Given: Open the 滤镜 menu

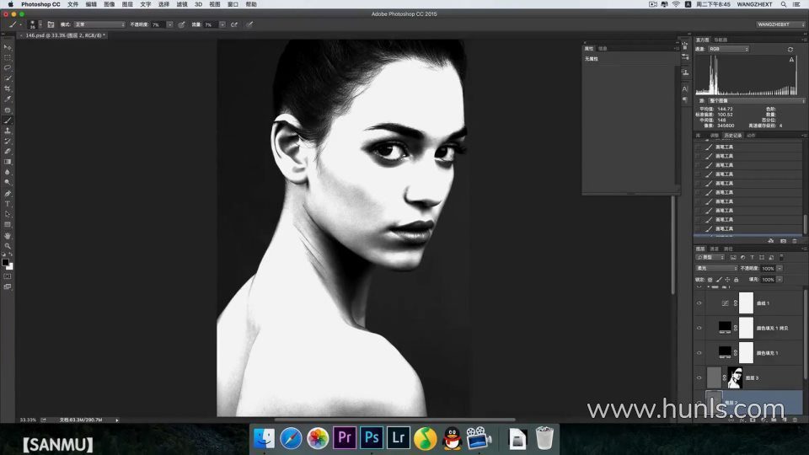Looking at the screenshot, I should click(181, 4).
